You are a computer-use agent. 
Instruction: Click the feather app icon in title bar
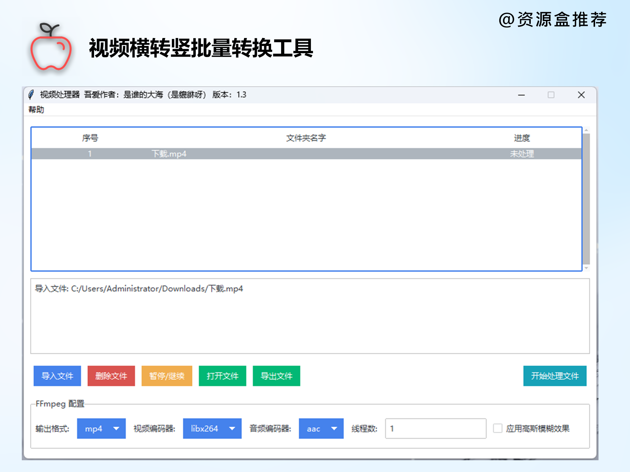pyautogui.click(x=31, y=95)
